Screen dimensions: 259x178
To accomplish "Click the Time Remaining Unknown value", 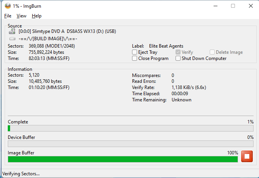I will click(181, 100).
